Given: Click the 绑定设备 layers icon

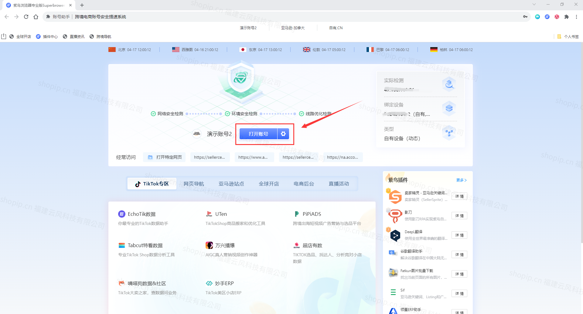Looking at the screenshot, I should (449, 108).
